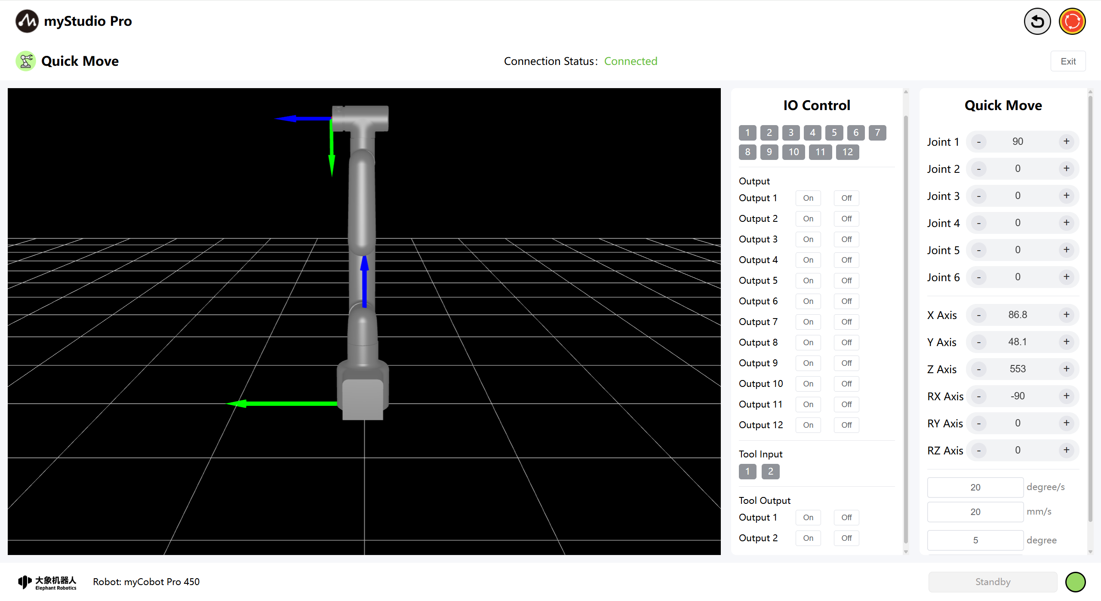Click the Quick Move robot arm icon
This screenshot has width=1101, height=601.
[26, 61]
